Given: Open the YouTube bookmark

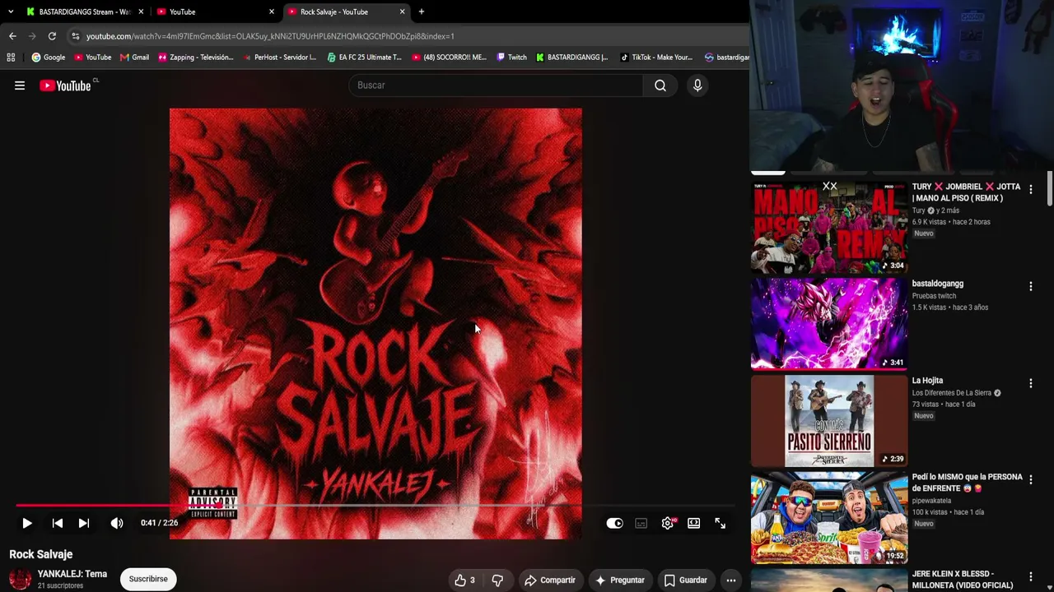Looking at the screenshot, I should click(x=92, y=58).
